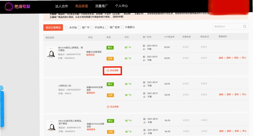Click the 推广时间 column header
253x136 pixels.
coord(147,37)
